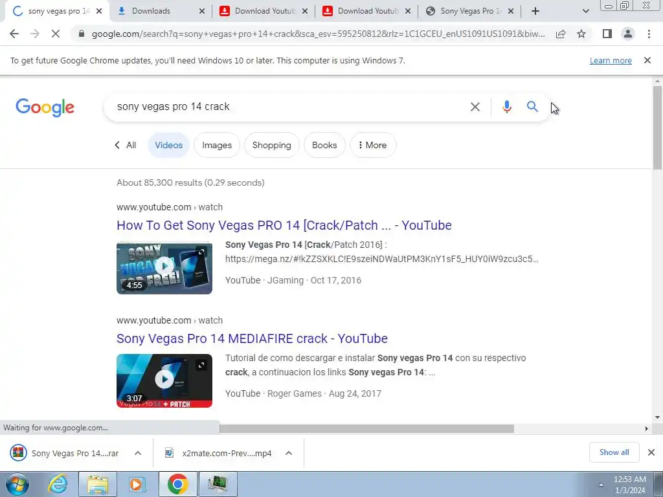Open the monitor app on the taskbar

(218, 484)
